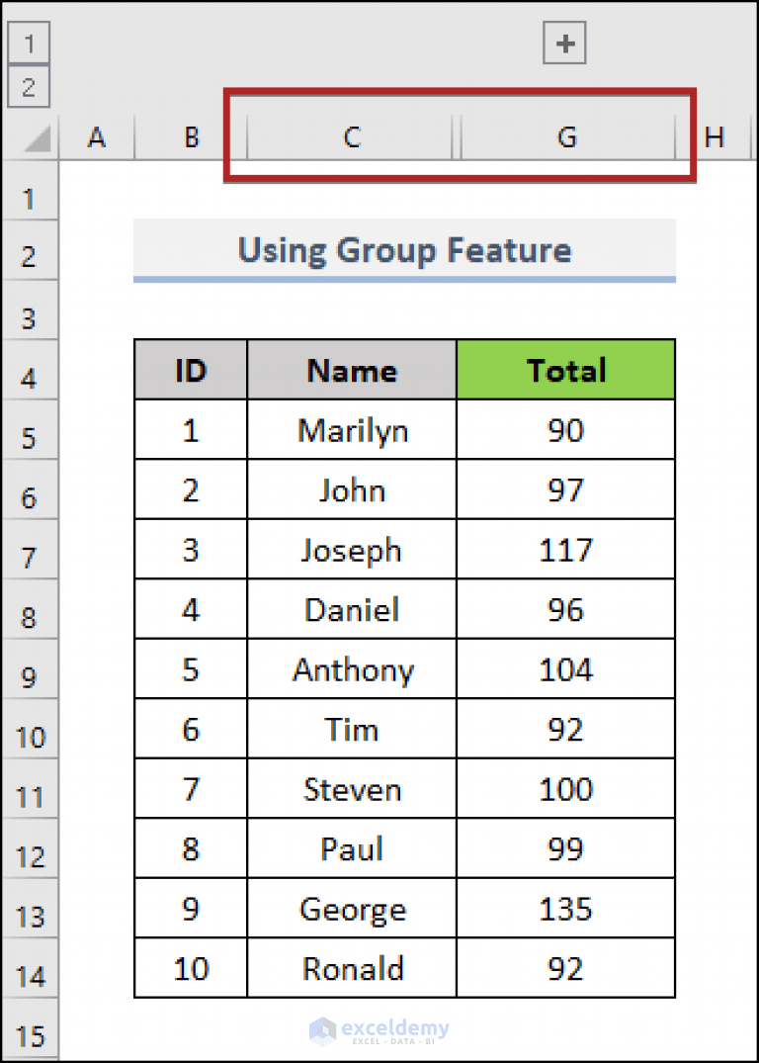Collapse the outline with level 1 button
Image resolution: width=759 pixels, height=1063 pixels.
coord(29,43)
